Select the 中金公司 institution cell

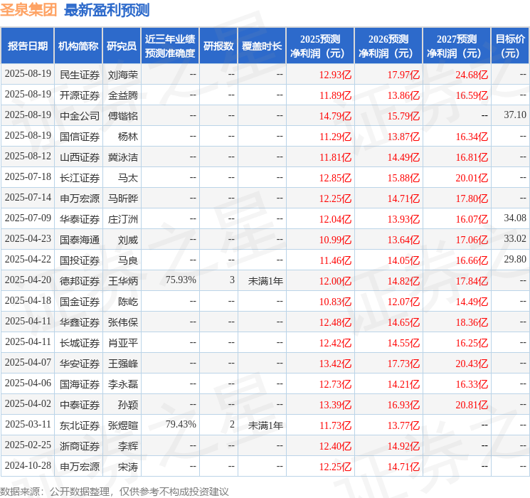point(80,116)
